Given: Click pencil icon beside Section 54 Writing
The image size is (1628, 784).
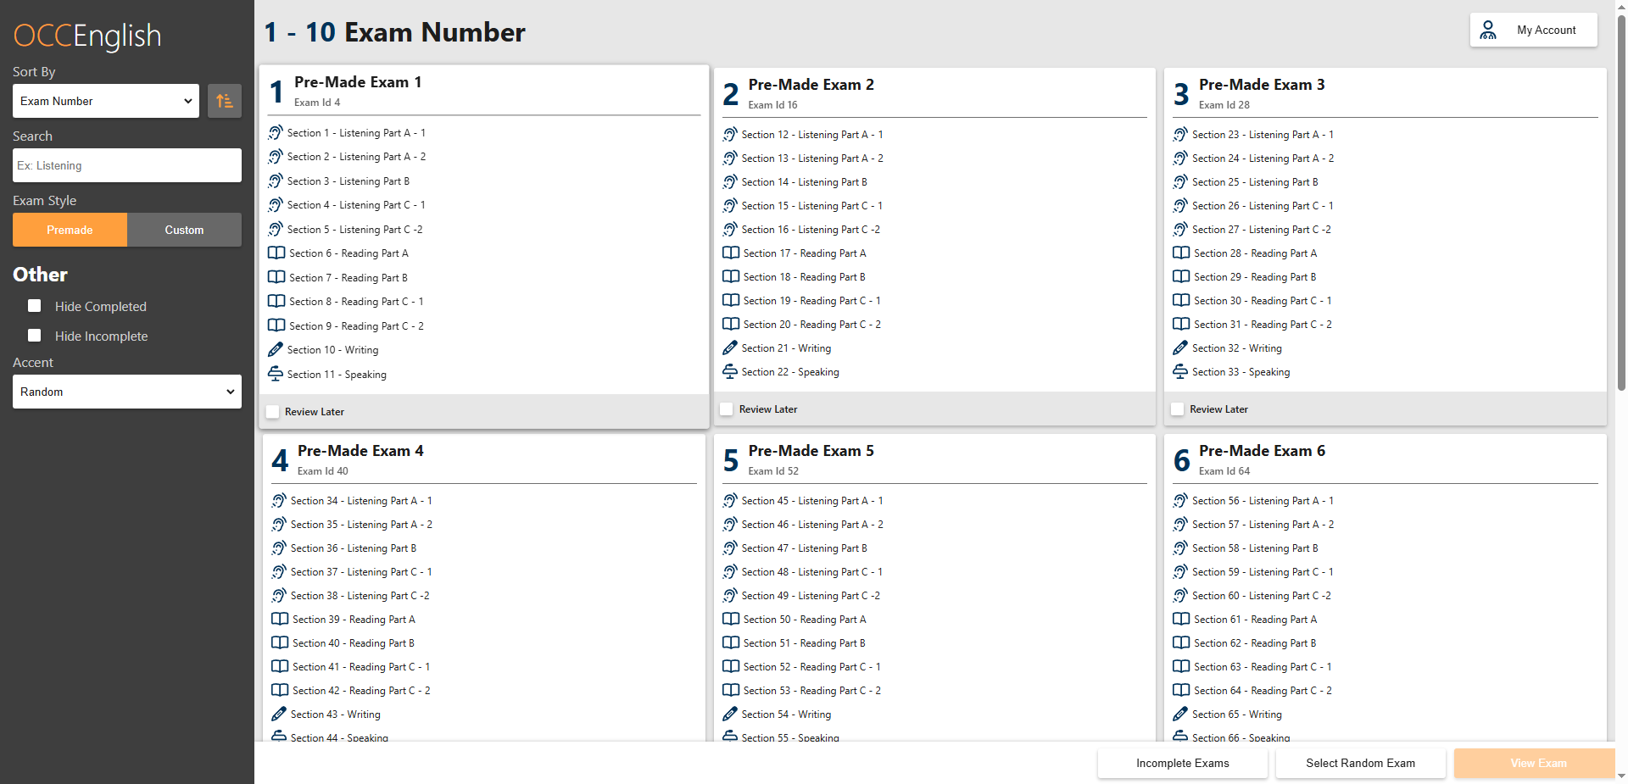Looking at the screenshot, I should click(730, 714).
